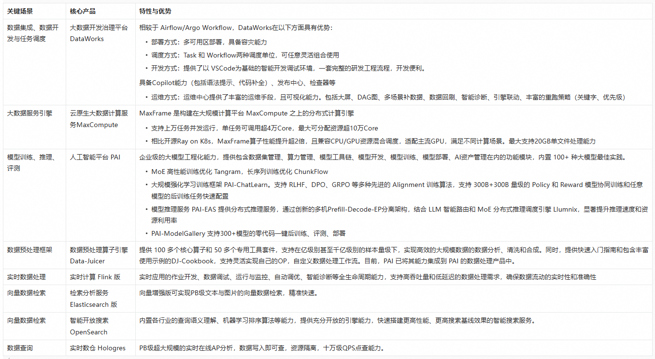Select 向量数据检索 in the OpenSearch row
The height and width of the screenshot is (359, 655).
(x=35, y=326)
